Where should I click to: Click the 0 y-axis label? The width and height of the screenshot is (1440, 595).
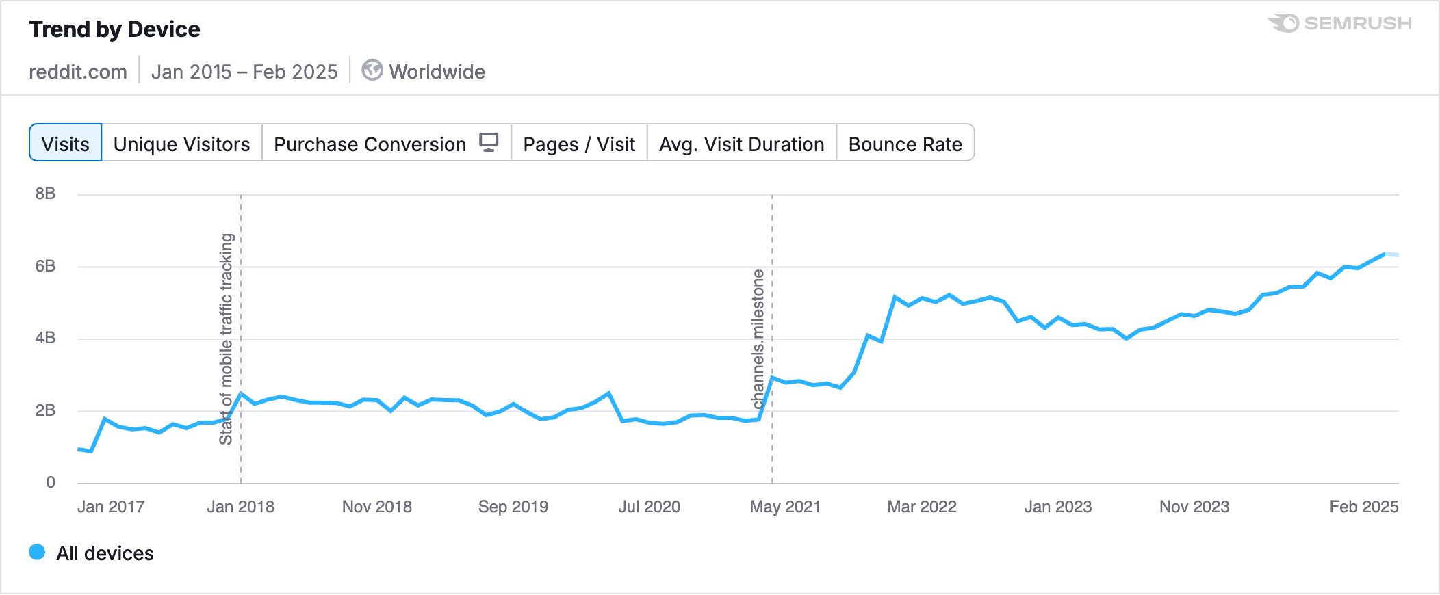51,482
